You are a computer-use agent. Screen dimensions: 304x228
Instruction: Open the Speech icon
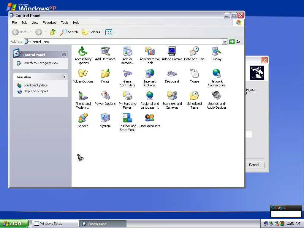[x=83, y=118]
